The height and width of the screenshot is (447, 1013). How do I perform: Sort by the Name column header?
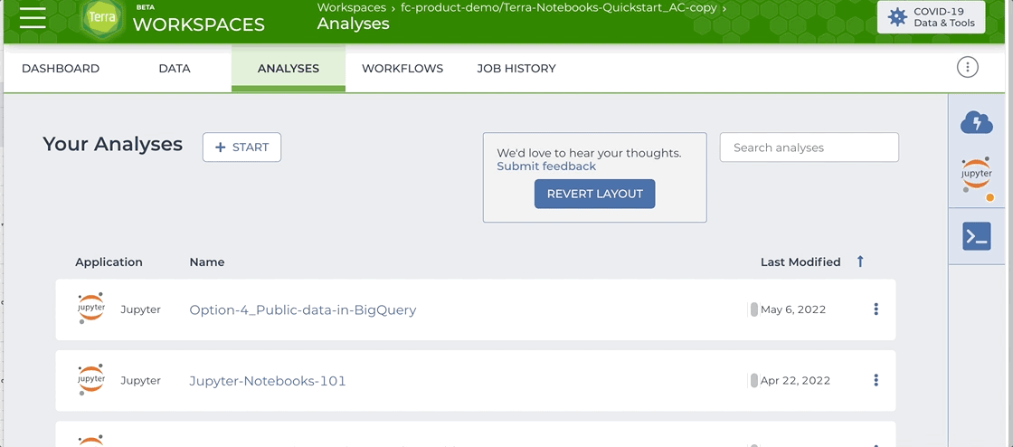pos(207,262)
